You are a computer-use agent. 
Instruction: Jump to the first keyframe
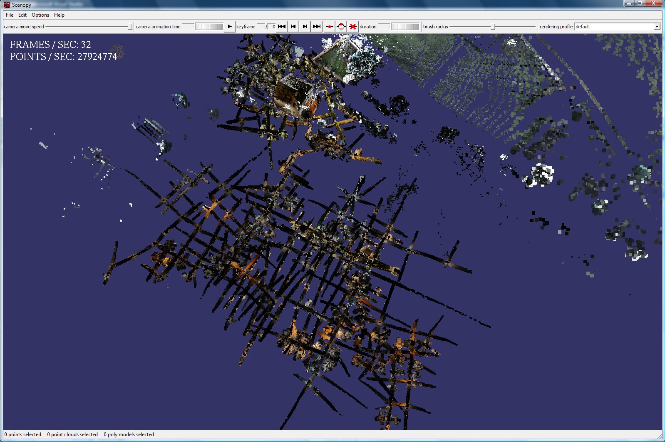pos(282,27)
